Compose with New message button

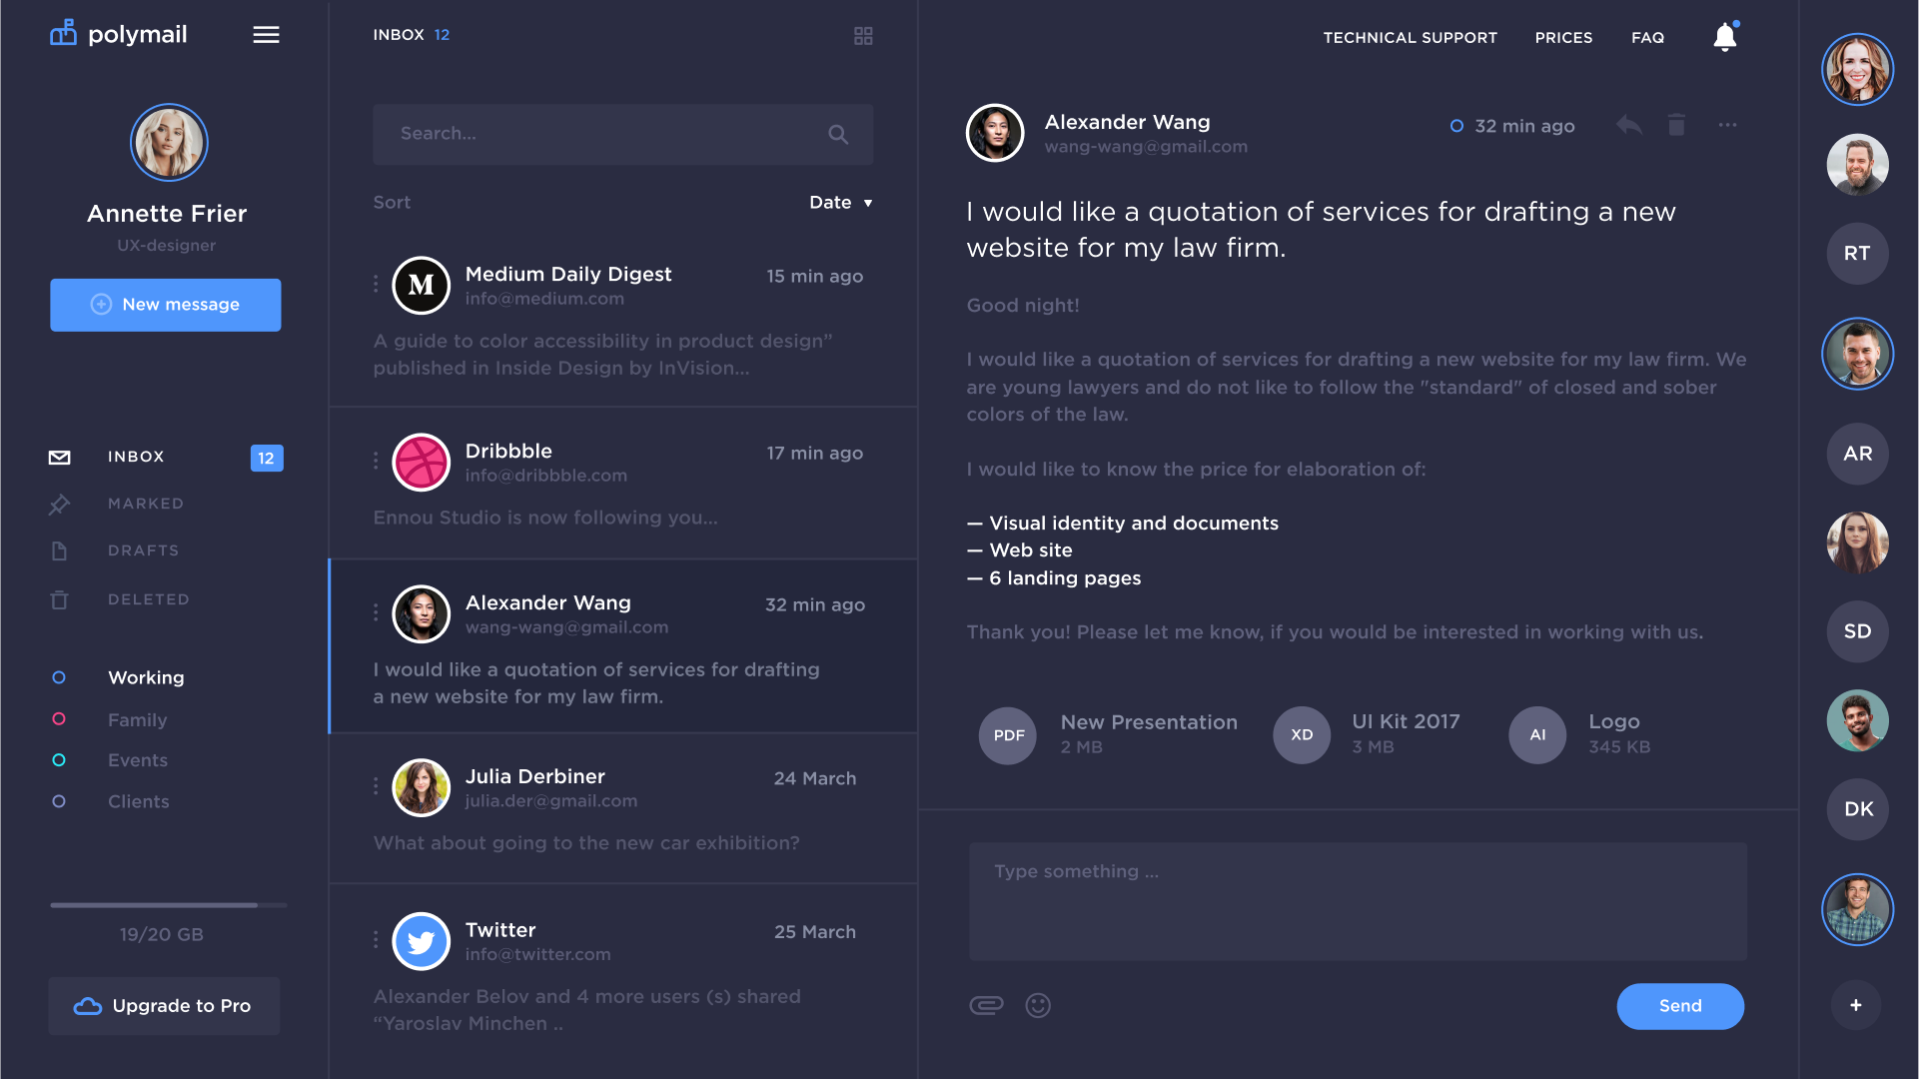click(166, 305)
